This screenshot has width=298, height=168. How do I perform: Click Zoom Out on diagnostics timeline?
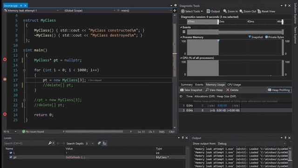pos(248,11)
